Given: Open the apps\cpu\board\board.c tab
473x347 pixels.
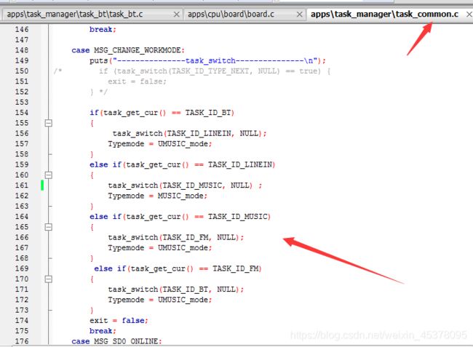Looking at the screenshot, I should [242, 14].
